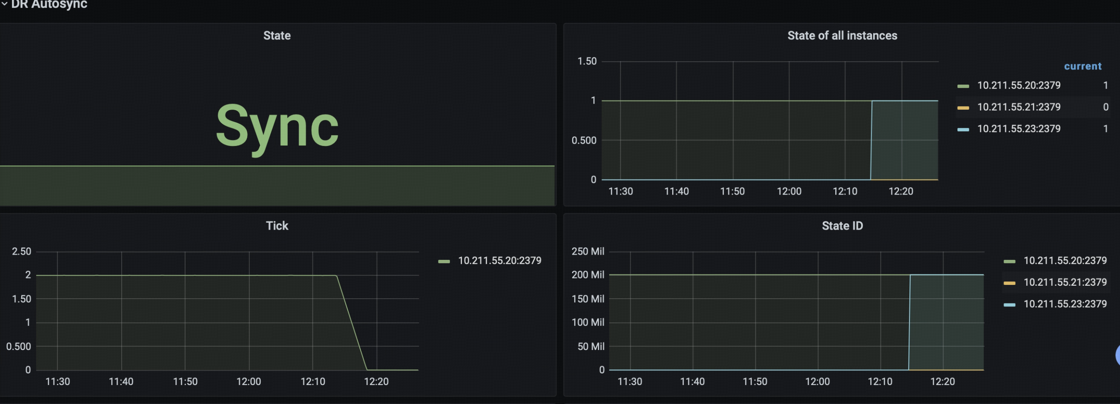Click the 50 Mil label on State ID axis
The image size is (1120, 404).
click(x=591, y=347)
